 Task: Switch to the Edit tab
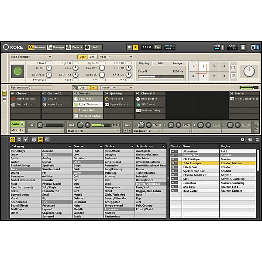[160, 63]
